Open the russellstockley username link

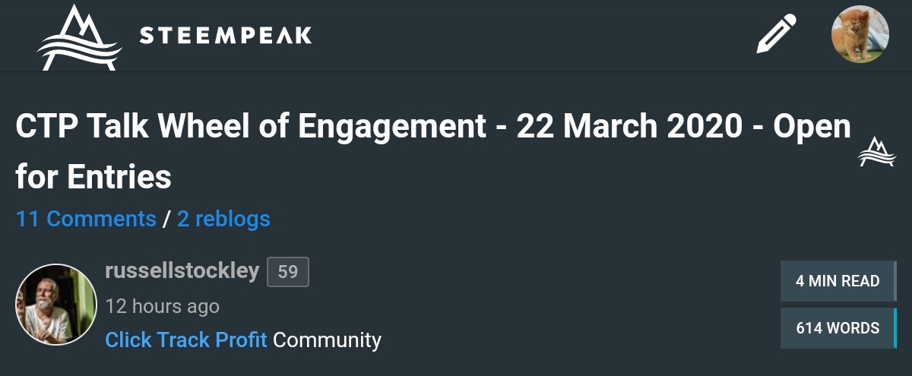182,271
